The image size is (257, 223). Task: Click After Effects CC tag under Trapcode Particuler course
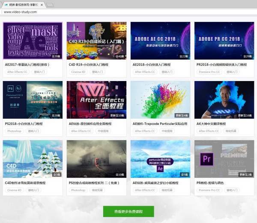click(x=145, y=131)
